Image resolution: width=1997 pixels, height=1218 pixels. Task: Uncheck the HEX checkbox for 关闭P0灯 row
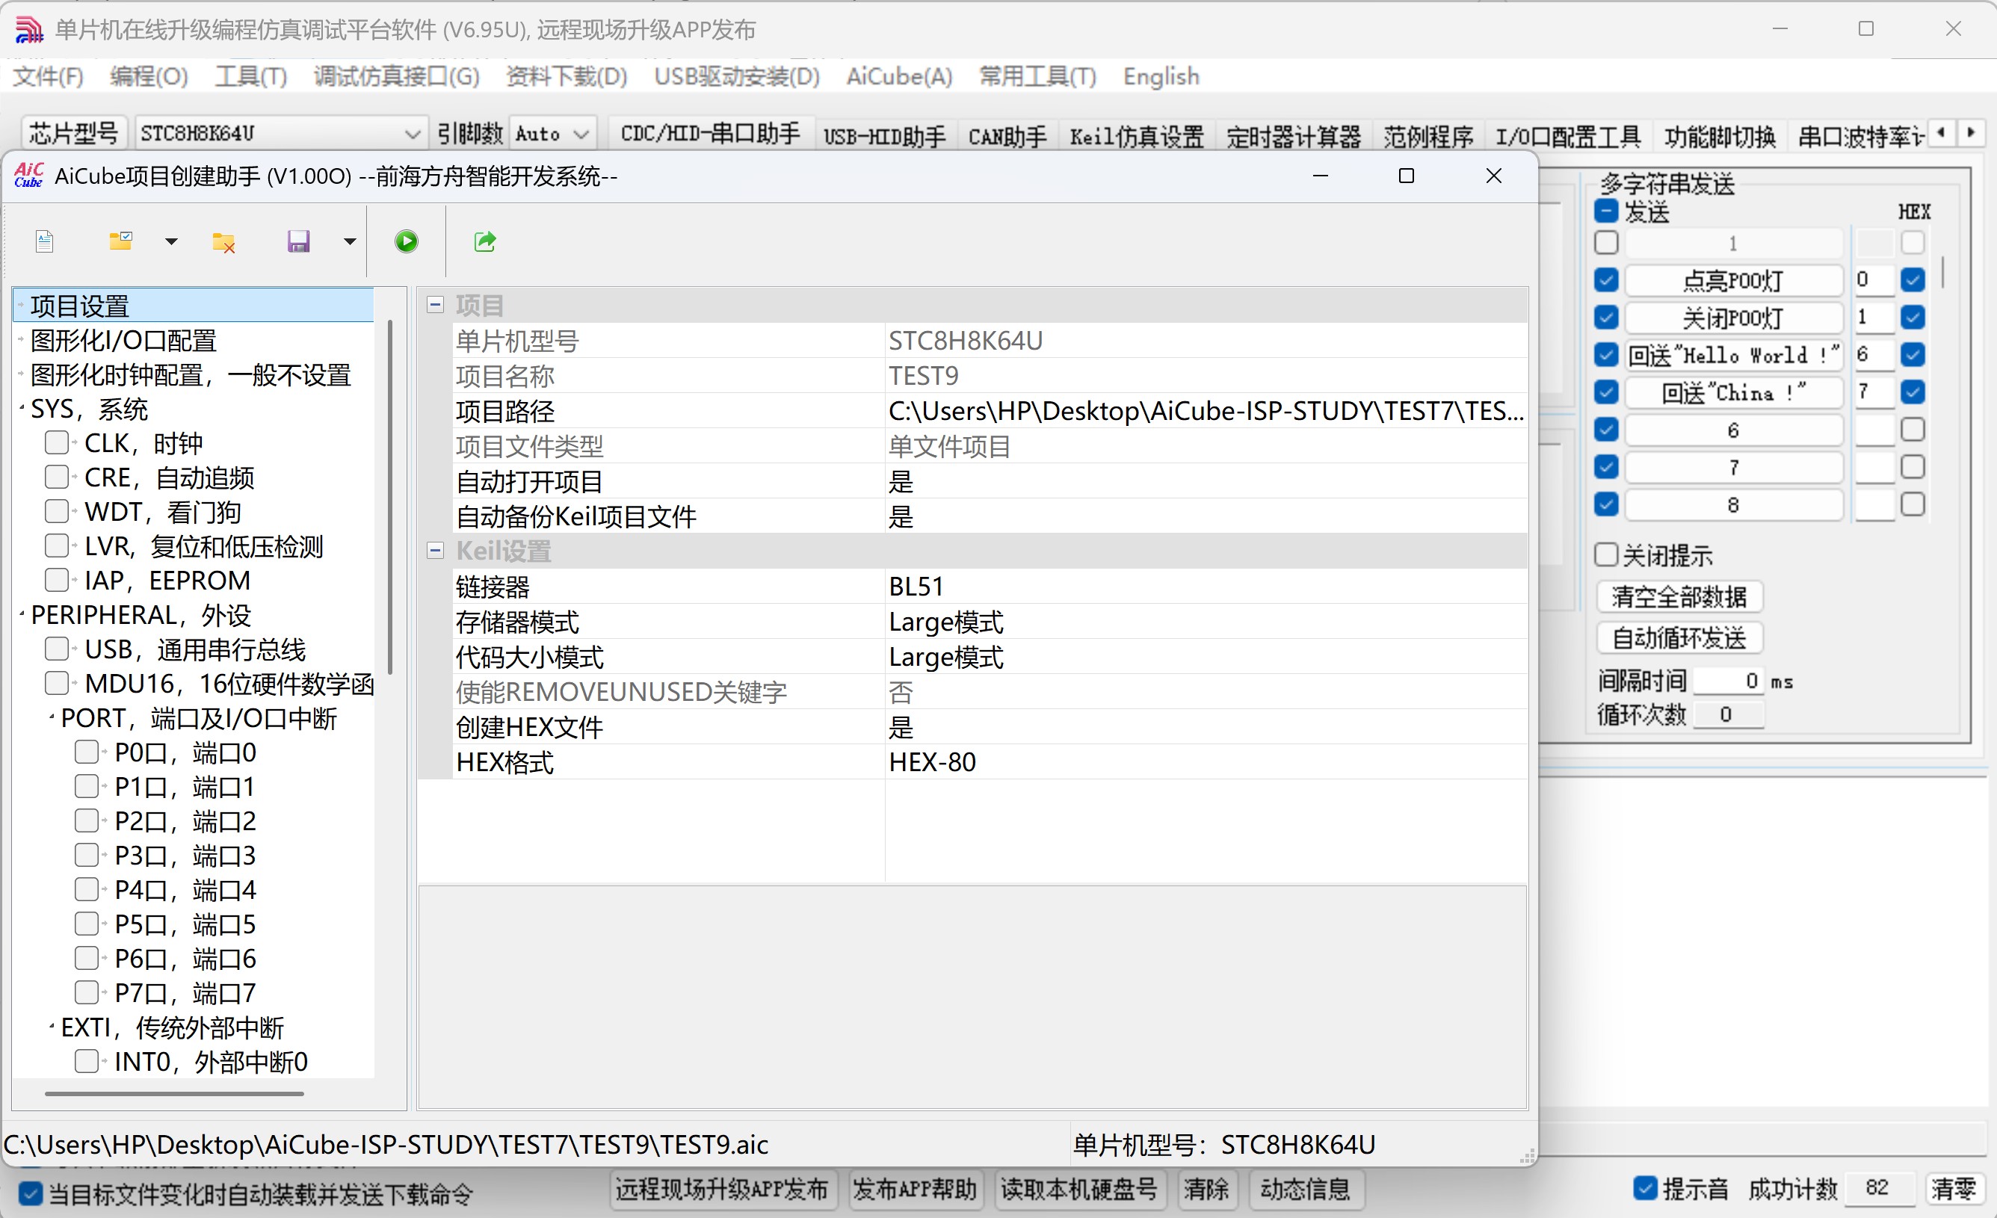(1913, 318)
